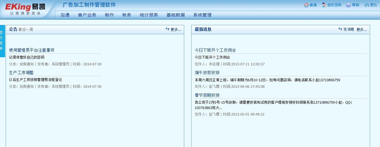Click the text 以后生产工序按照管理易流程登记
The image size is (380, 147).
(x=35, y=80)
